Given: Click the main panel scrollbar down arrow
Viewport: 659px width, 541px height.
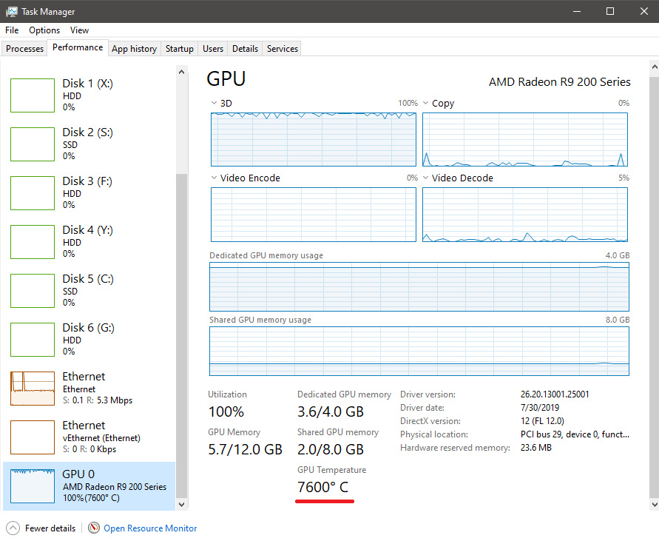Looking at the screenshot, I should (655, 505).
